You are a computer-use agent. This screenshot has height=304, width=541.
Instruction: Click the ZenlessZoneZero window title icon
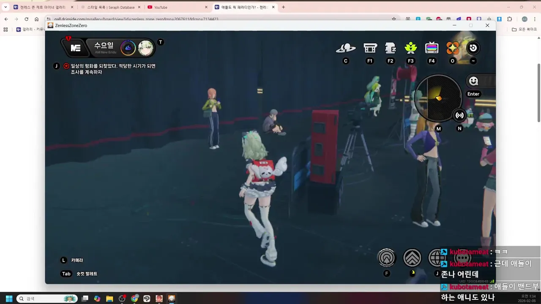pyautogui.click(x=50, y=25)
